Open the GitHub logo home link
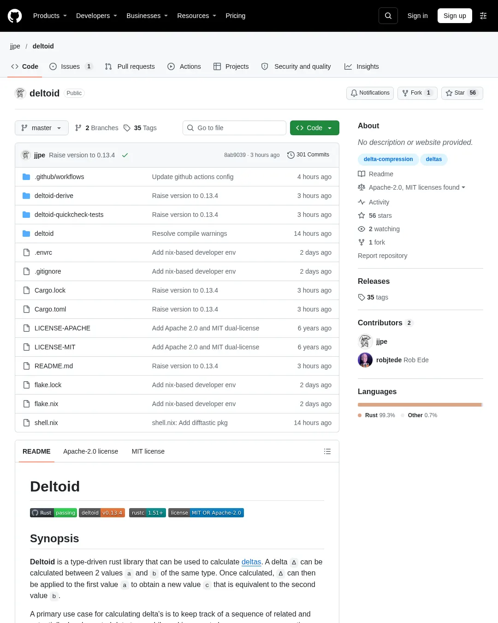The width and height of the screenshot is (498, 623). coord(15,16)
